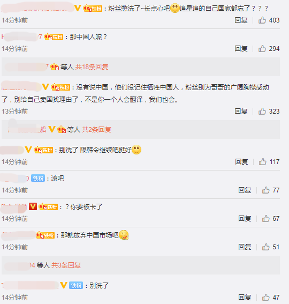Like the comment with 403 likes
Screen dimensions: 289x304
(262, 20)
